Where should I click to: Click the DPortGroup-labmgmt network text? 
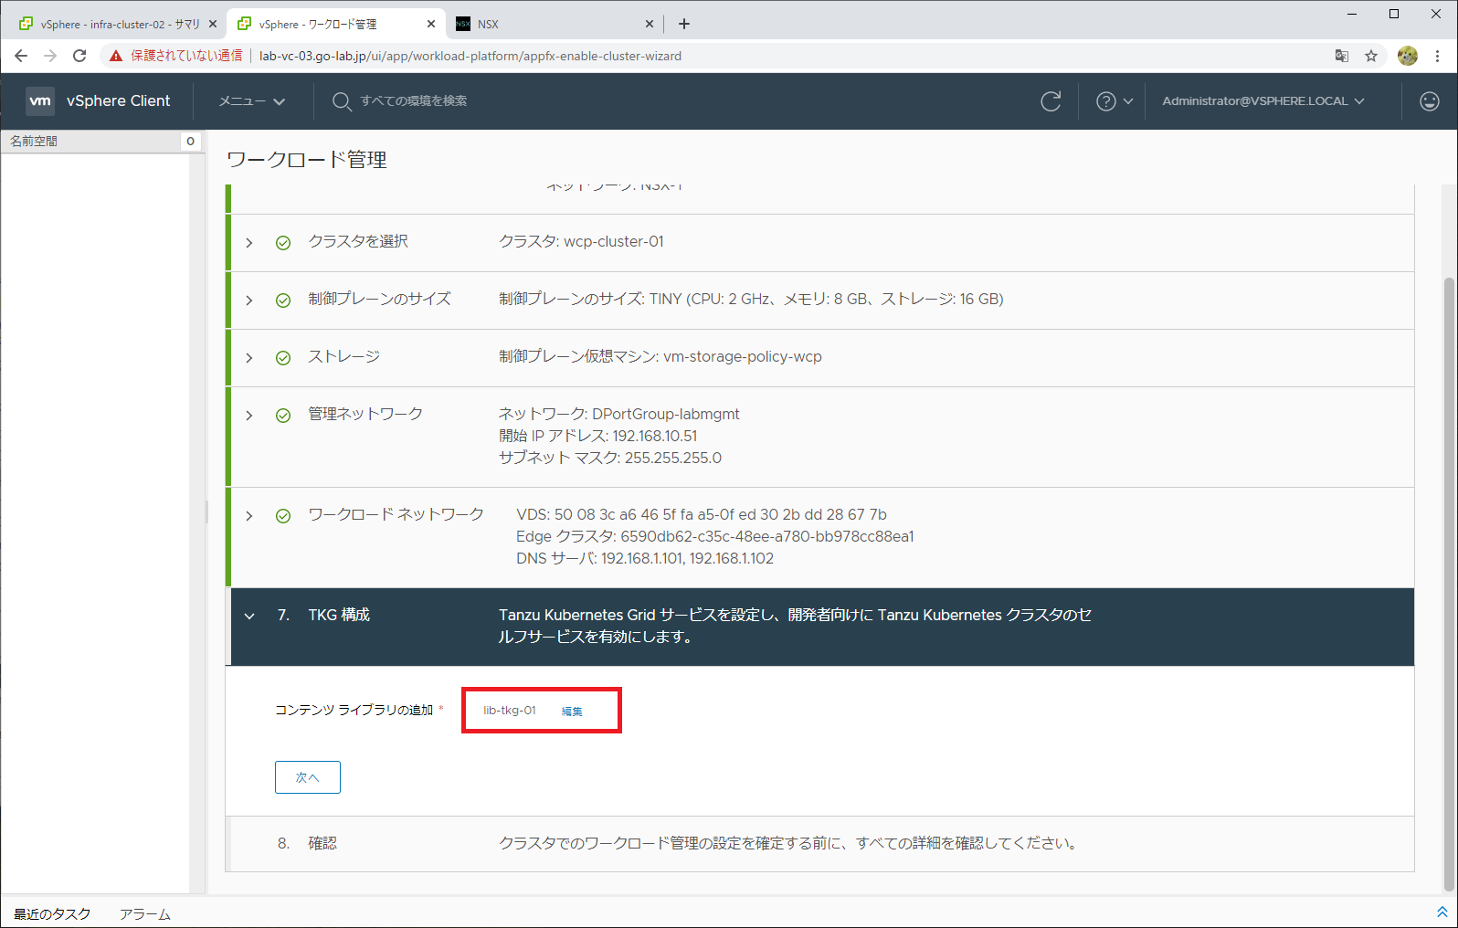(666, 414)
